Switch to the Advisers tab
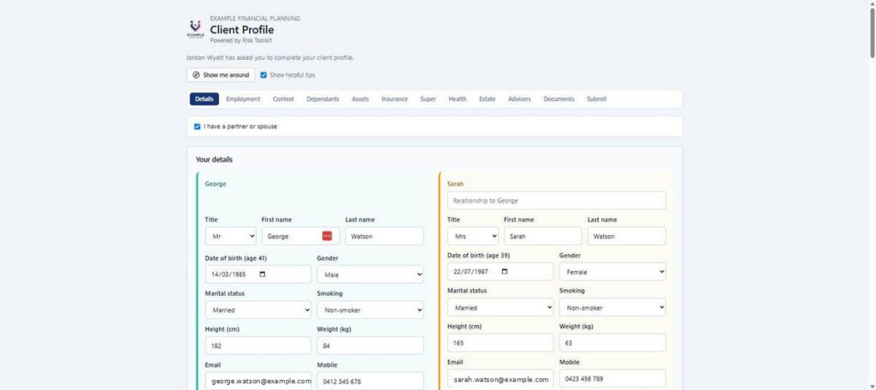Viewport: 876px width, 390px height. point(519,99)
